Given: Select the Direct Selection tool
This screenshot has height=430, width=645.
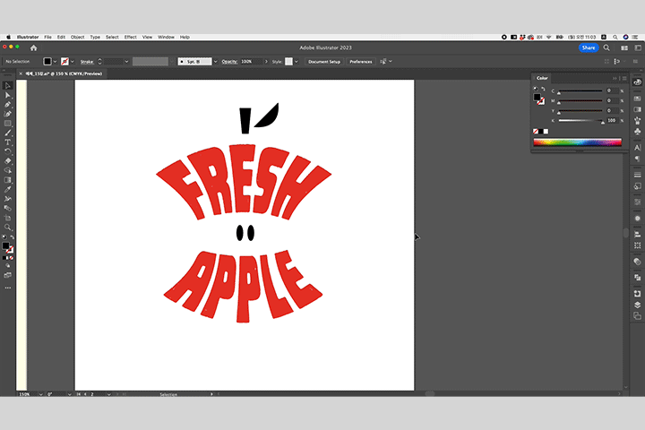Looking at the screenshot, I should tap(7, 95).
